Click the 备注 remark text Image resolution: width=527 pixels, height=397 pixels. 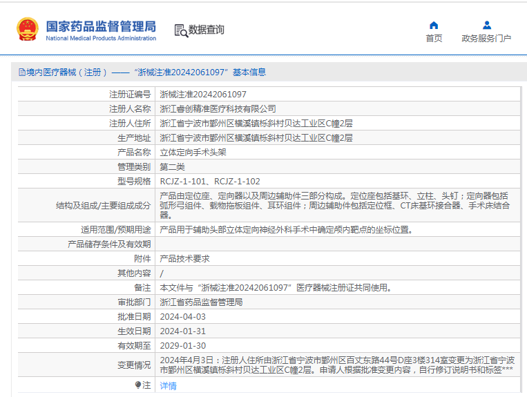pyautogui.click(x=276, y=288)
